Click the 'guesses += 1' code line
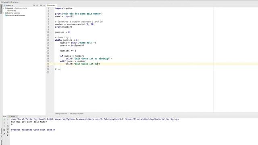Image resolution: width=258 pixels, height=145 pixels. pyautogui.click(x=68, y=51)
